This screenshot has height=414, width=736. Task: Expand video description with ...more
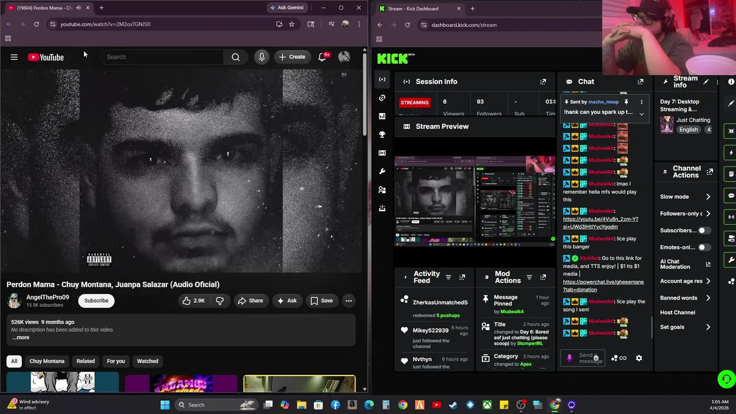pyautogui.click(x=21, y=338)
